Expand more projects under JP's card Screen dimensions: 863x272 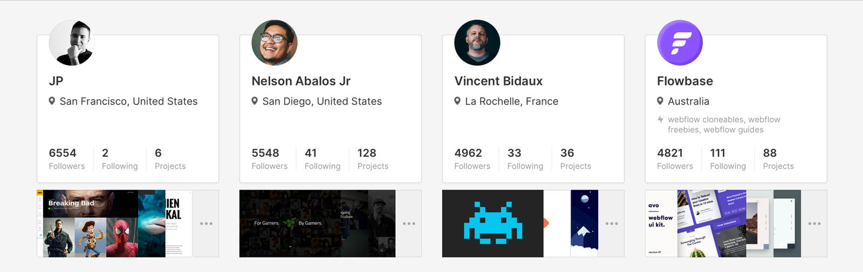point(206,224)
